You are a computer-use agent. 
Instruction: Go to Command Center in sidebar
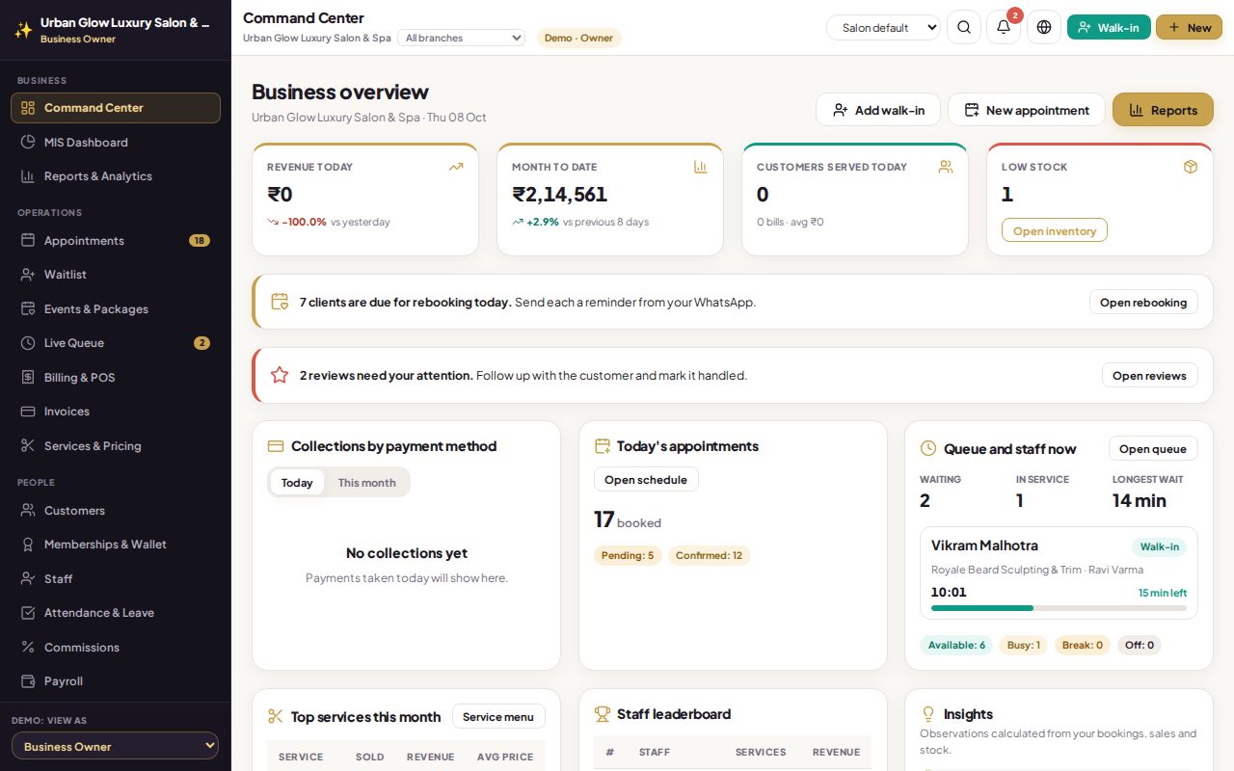[116, 108]
